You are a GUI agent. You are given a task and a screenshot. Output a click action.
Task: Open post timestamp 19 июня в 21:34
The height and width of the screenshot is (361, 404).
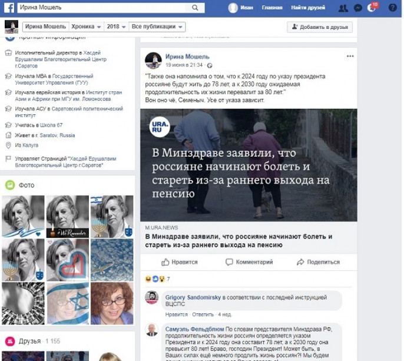184,65
